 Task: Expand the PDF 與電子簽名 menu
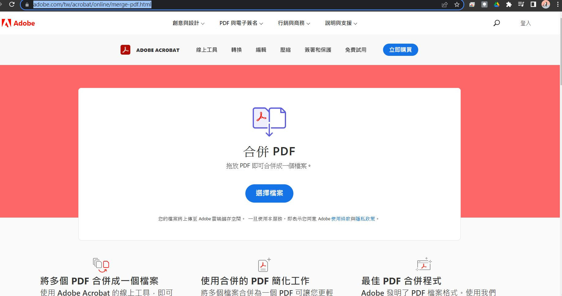tap(241, 23)
